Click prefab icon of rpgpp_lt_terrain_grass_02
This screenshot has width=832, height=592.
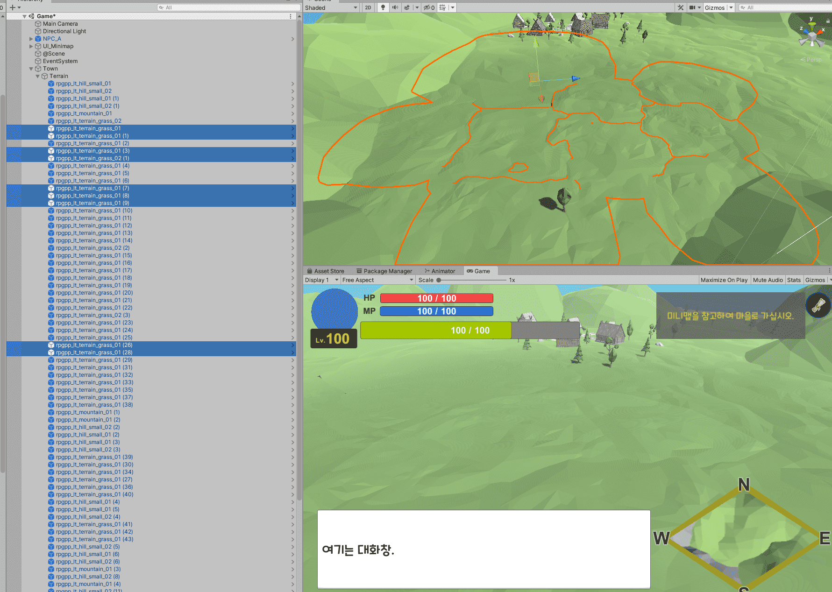(x=51, y=121)
